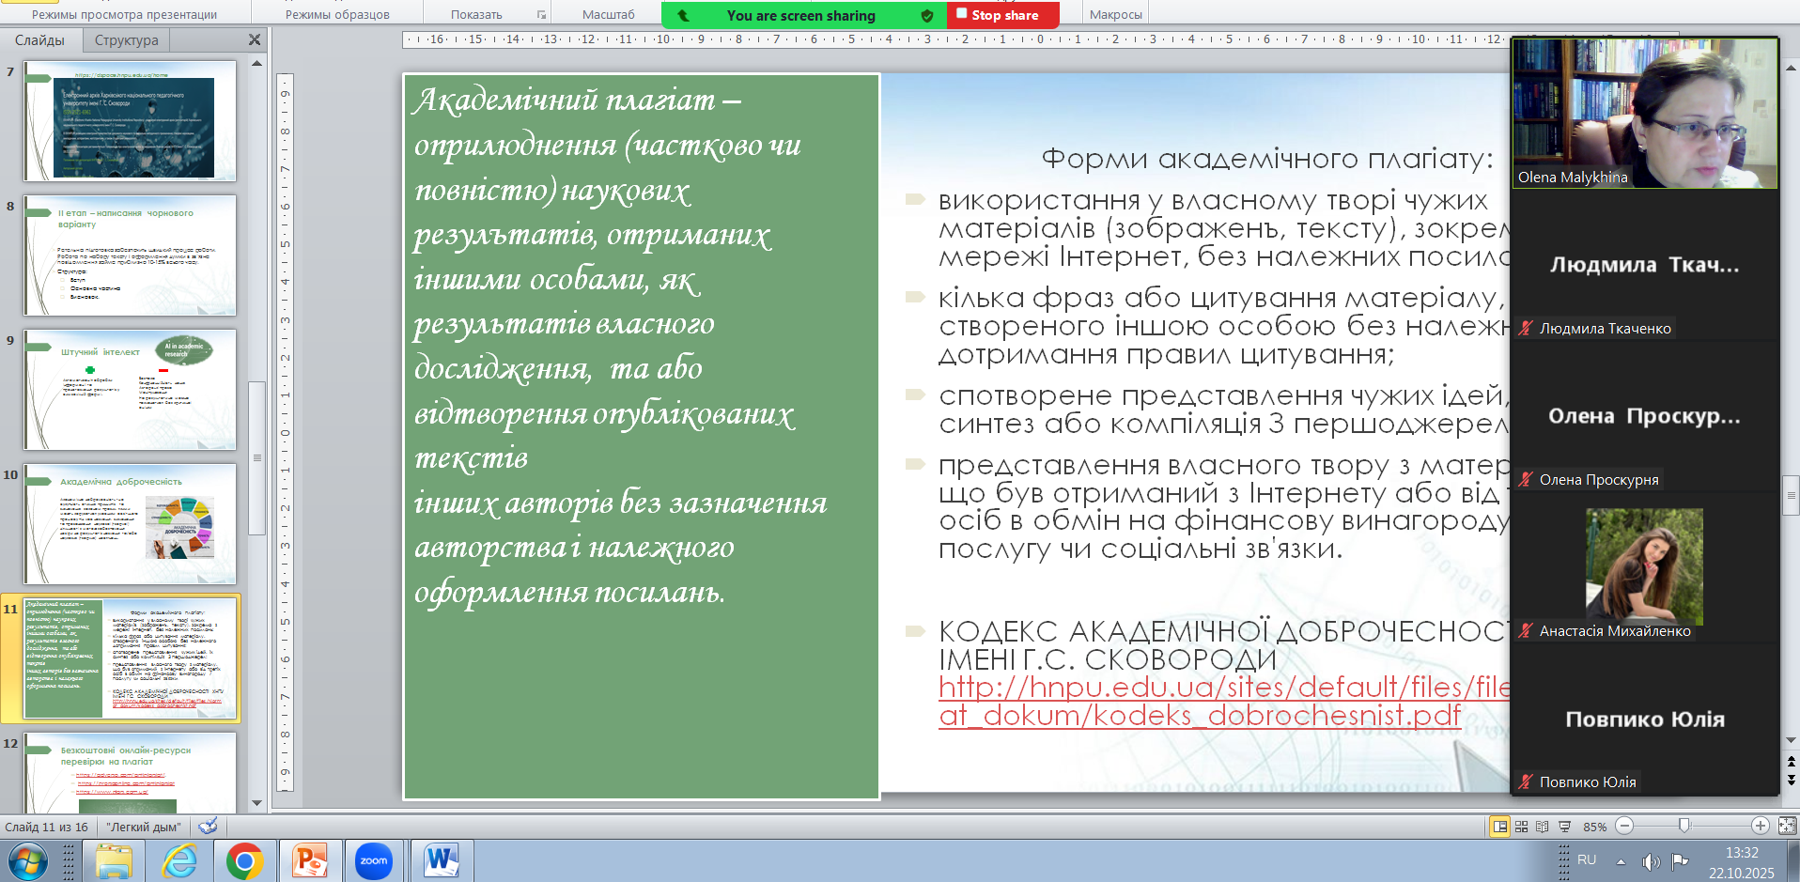Screen dimensions: 1800x882
Task: Open Reading view from status bar
Action: pyautogui.click(x=1542, y=827)
